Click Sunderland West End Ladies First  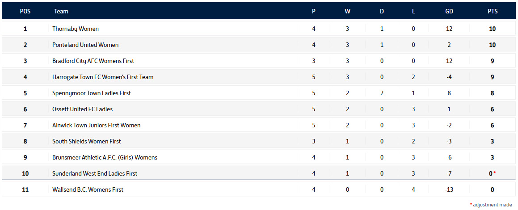point(95,173)
